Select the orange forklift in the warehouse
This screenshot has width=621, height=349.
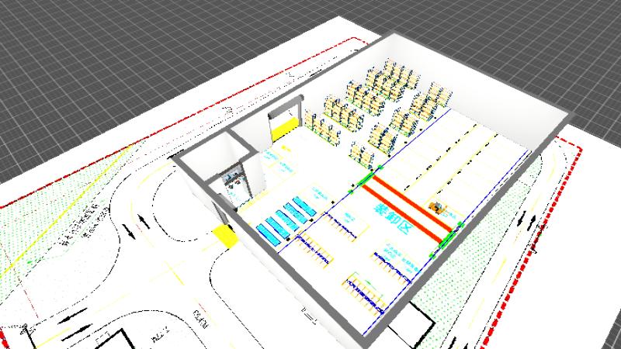point(436,206)
